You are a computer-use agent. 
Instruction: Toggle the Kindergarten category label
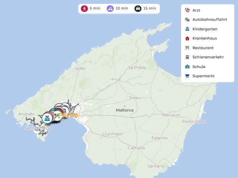tap(205, 29)
